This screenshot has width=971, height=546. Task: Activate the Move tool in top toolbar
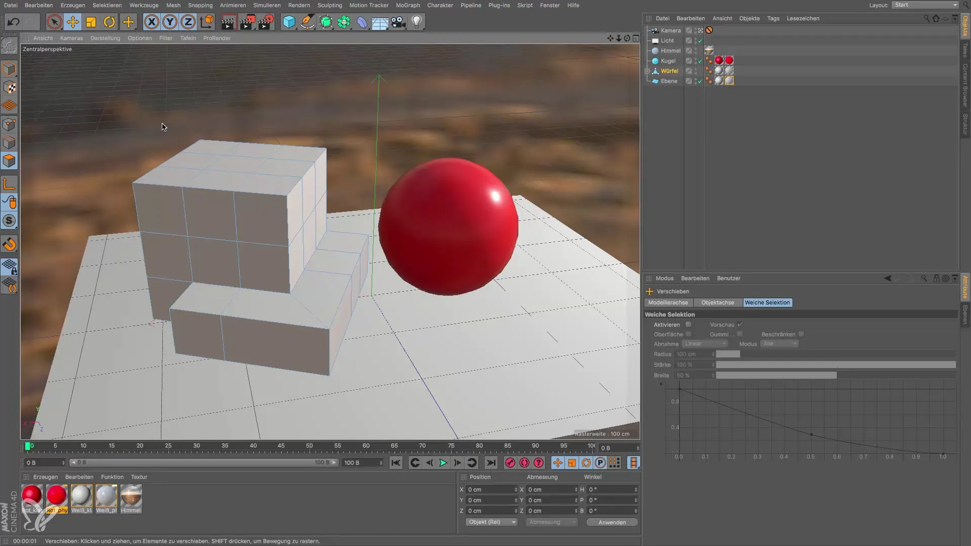point(73,22)
